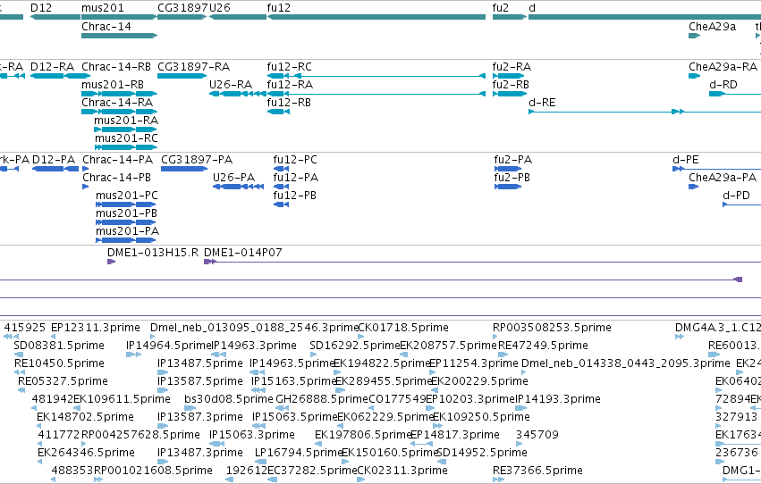Click the fu12-PA protein label
The width and height of the screenshot is (761, 484).
(296, 178)
